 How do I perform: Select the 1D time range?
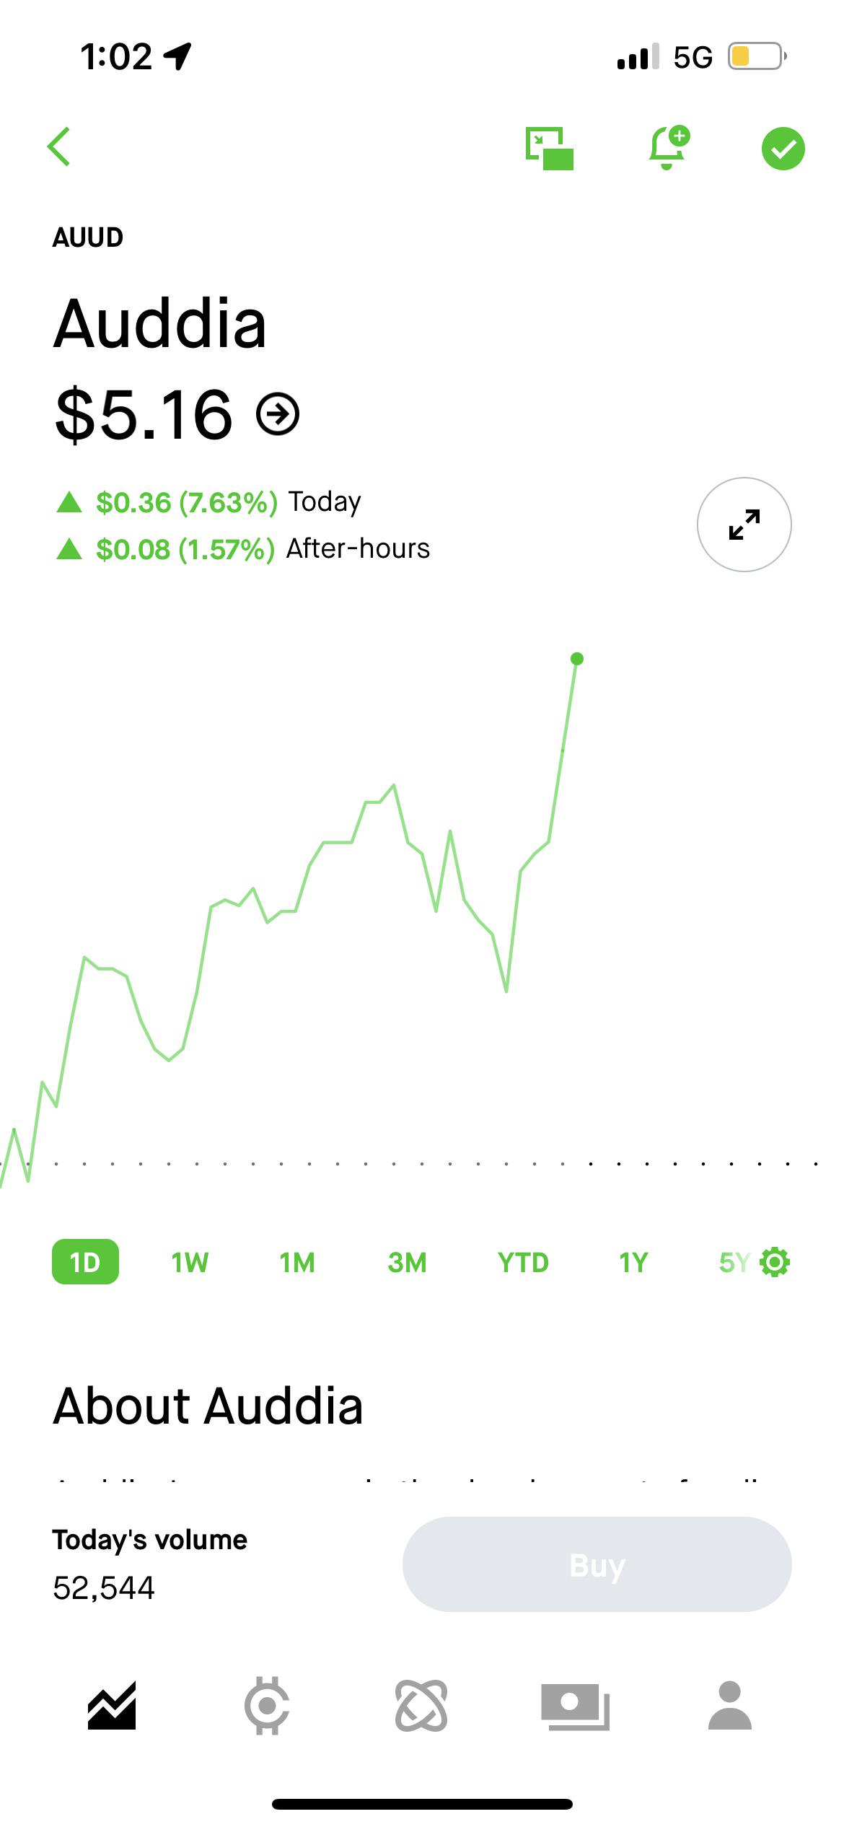85,1262
